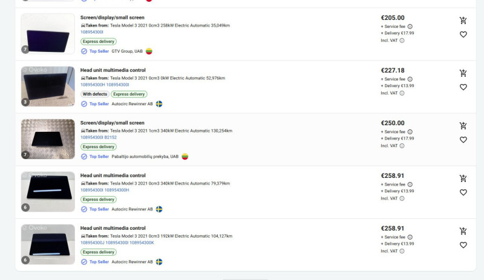Save the €227.18 head unit to wishlist
The width and height of the screenshot is (484, 280).
pos(463,87)
